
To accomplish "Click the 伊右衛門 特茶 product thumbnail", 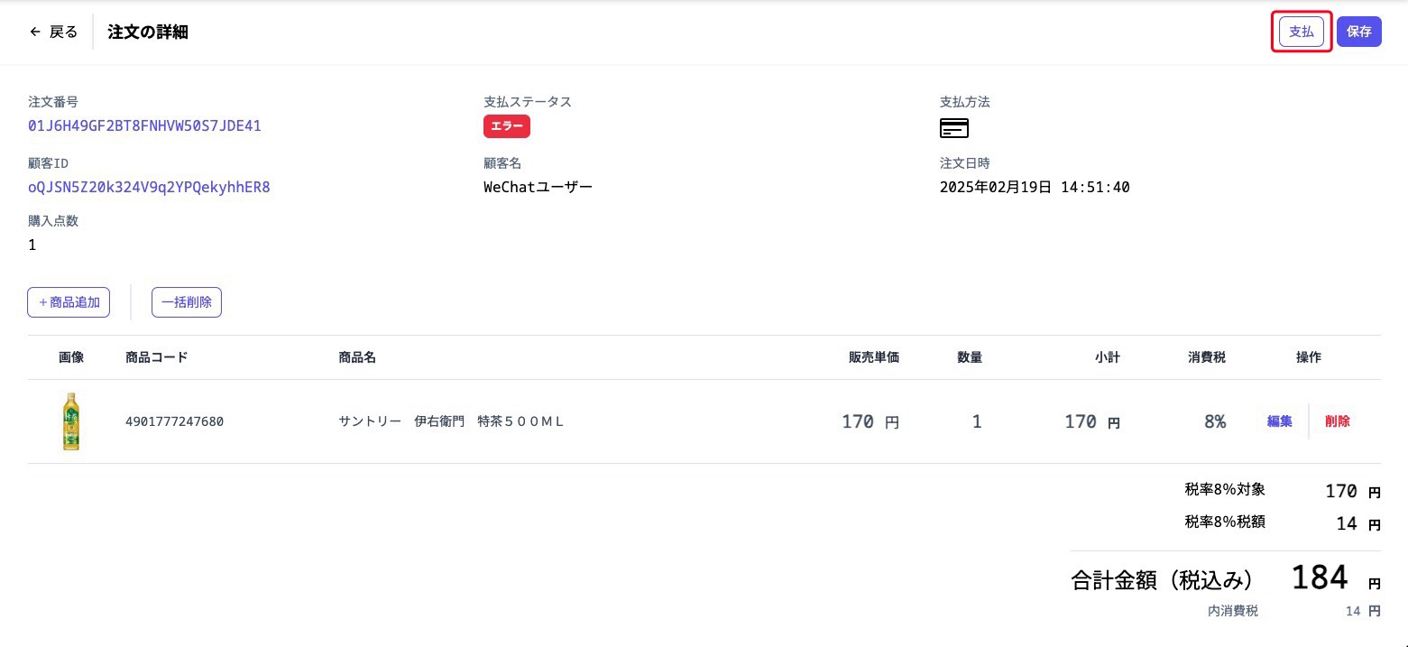I will pos(71,421).
